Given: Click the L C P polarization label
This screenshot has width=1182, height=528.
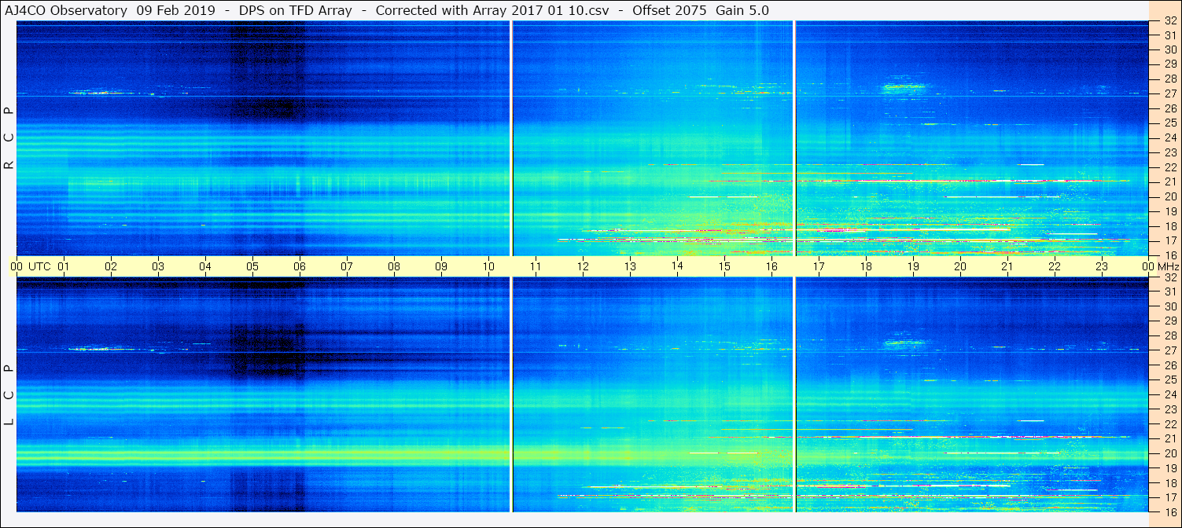Looking at the screenshot, I should click(9, 394).
